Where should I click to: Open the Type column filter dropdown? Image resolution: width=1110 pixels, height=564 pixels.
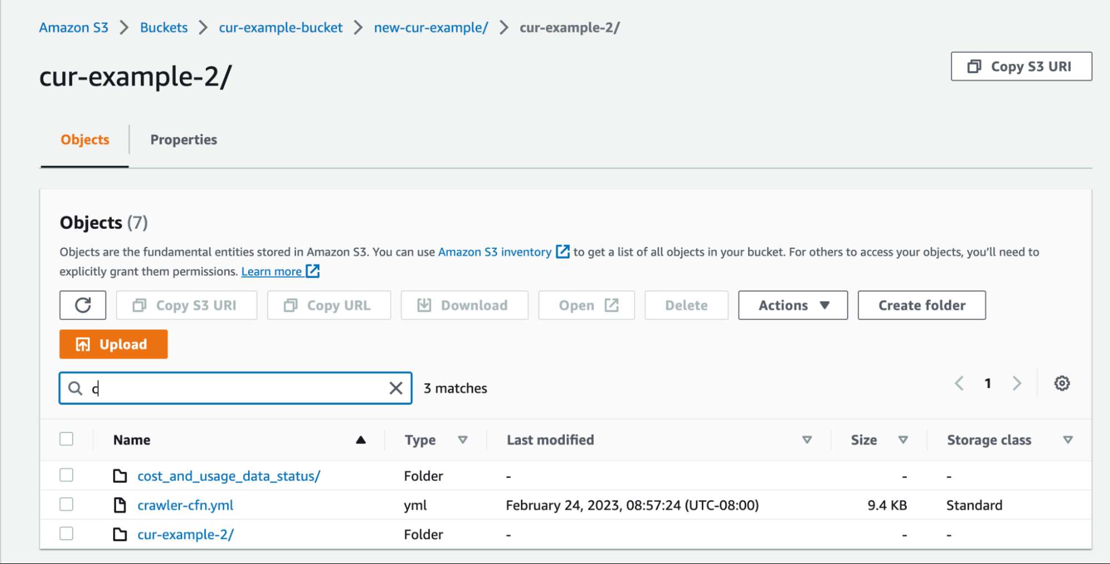pyautogui.click(x=463, y=440)
